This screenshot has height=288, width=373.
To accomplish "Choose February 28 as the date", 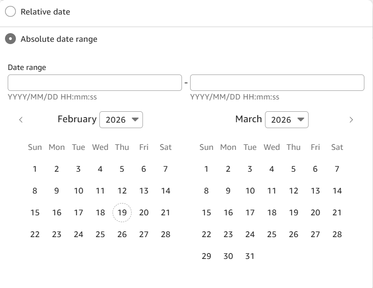I will pyautogui.click(x=166, y=234).
